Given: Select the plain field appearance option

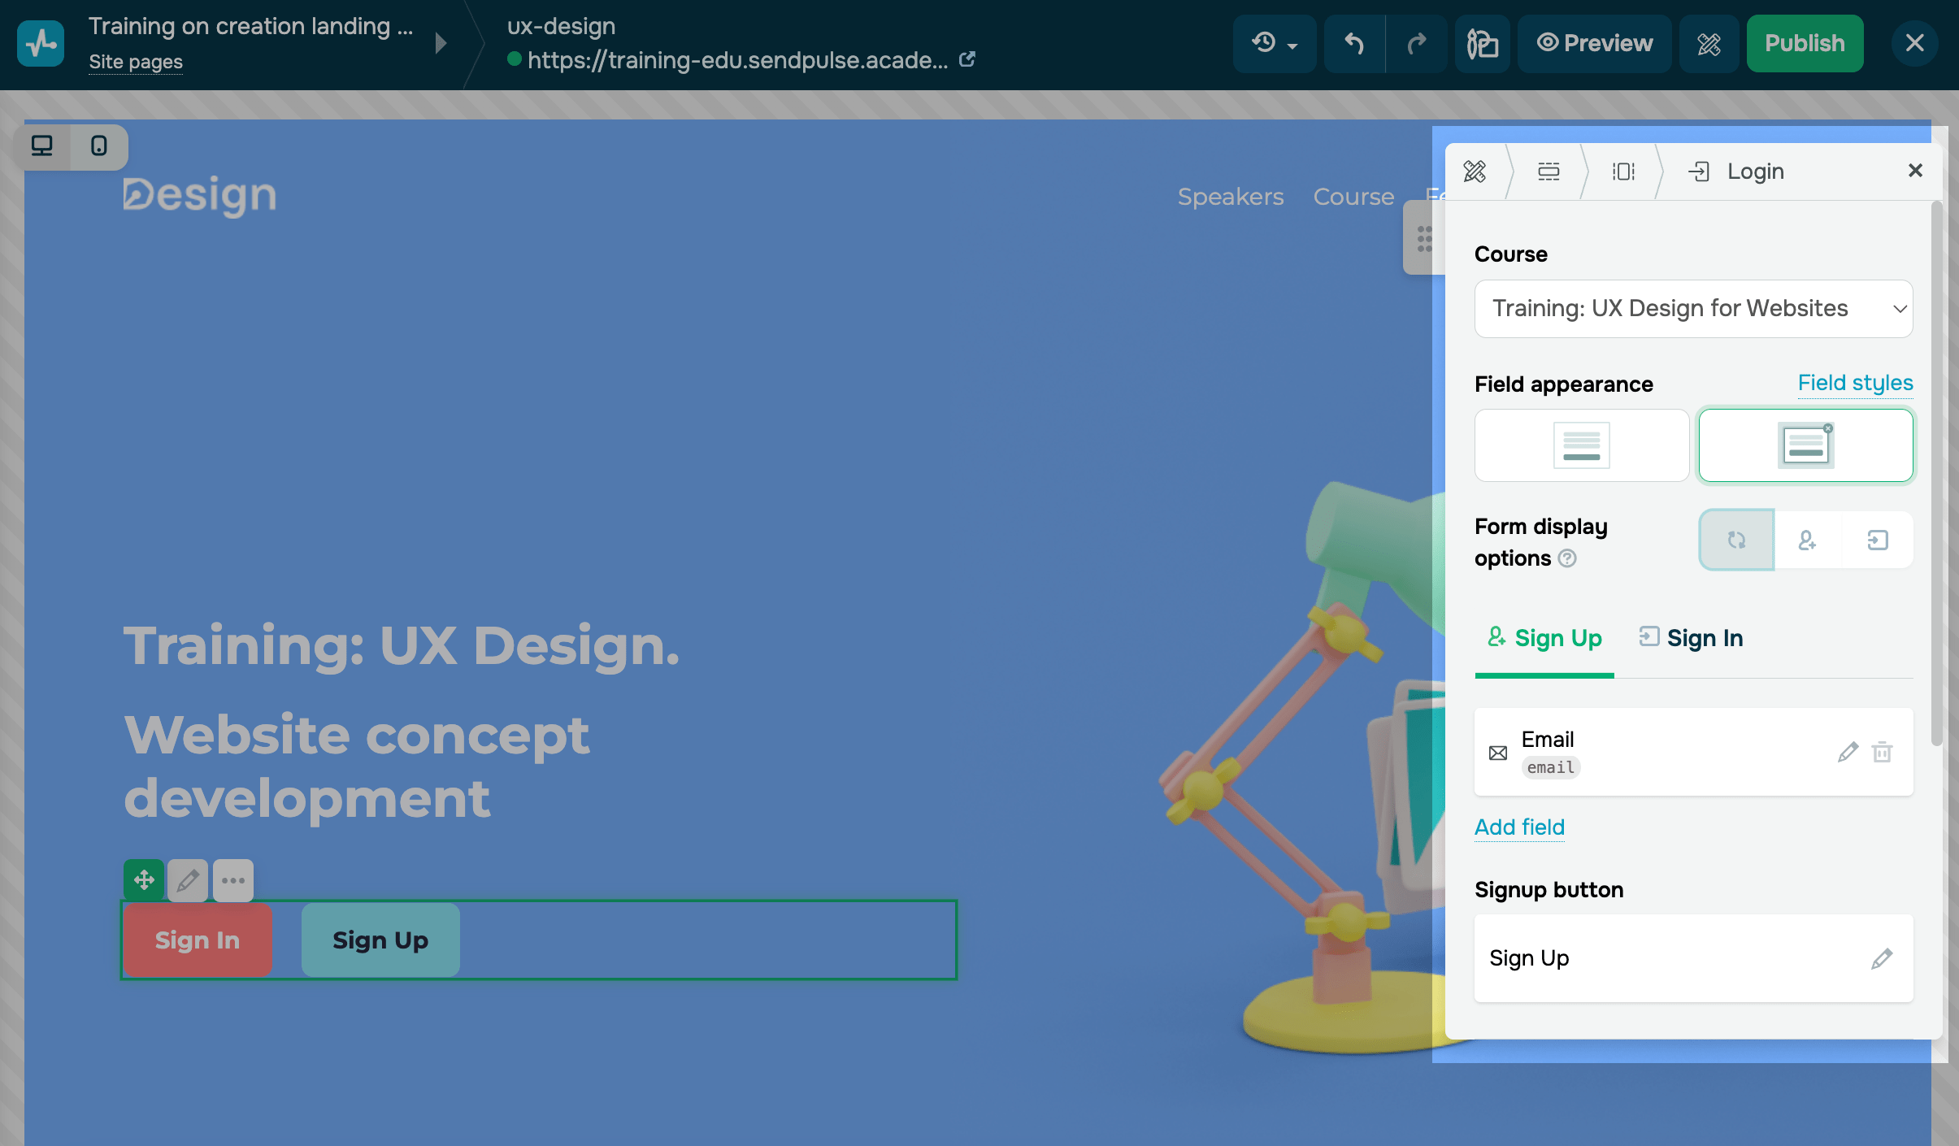Looking at the screenshot, I should click(x=1581, y=445).
